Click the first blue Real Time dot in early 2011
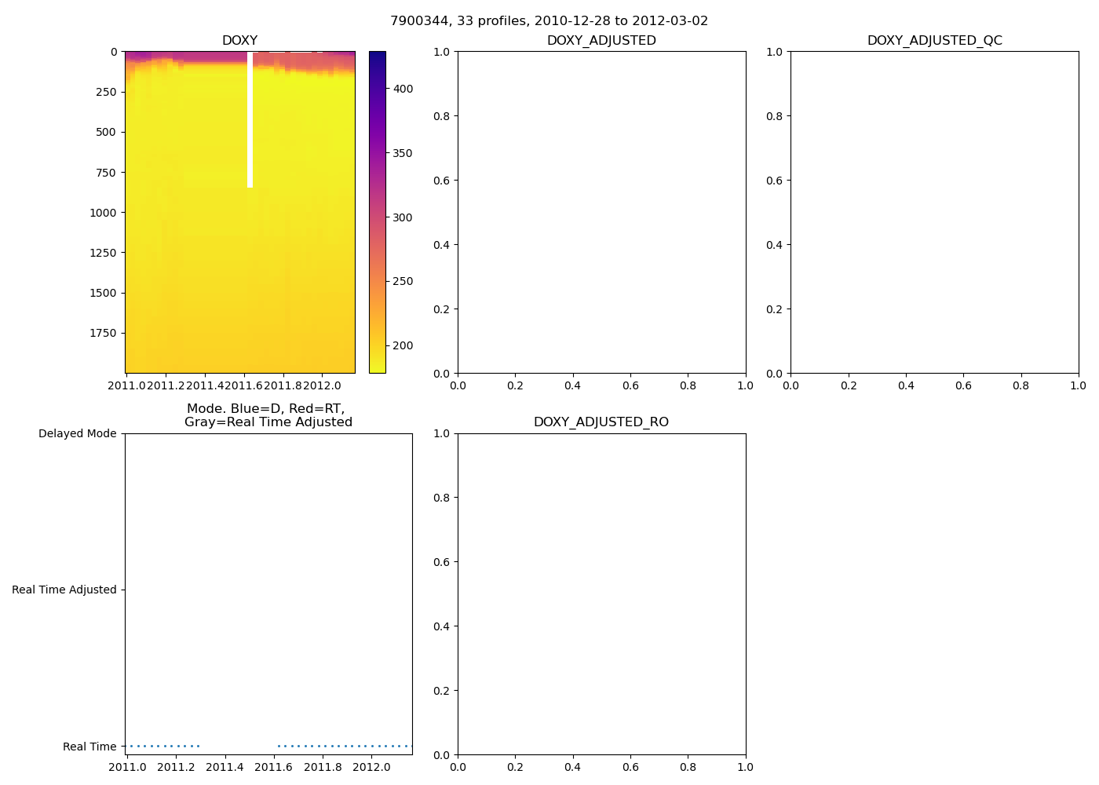 131,746
